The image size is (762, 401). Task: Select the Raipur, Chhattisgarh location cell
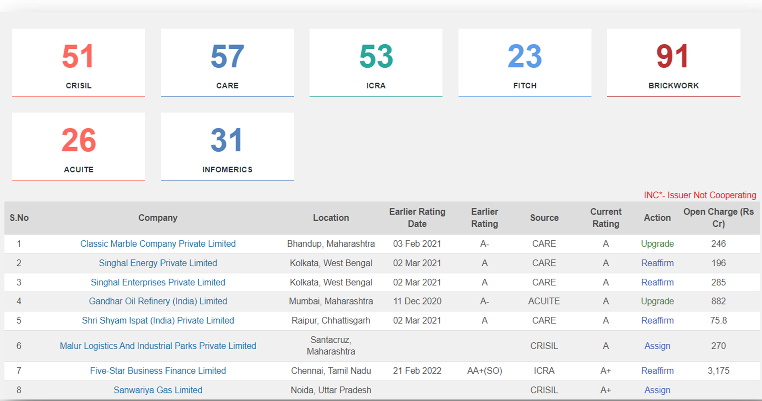point(331,320)
